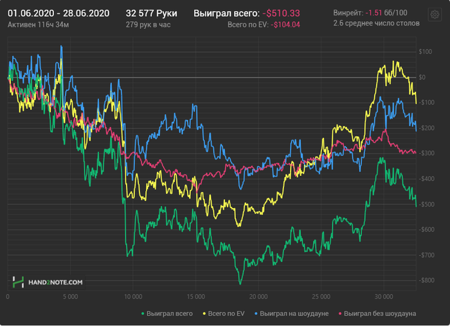Click the 15 000 hands x-axis marker

pos(196,296)
